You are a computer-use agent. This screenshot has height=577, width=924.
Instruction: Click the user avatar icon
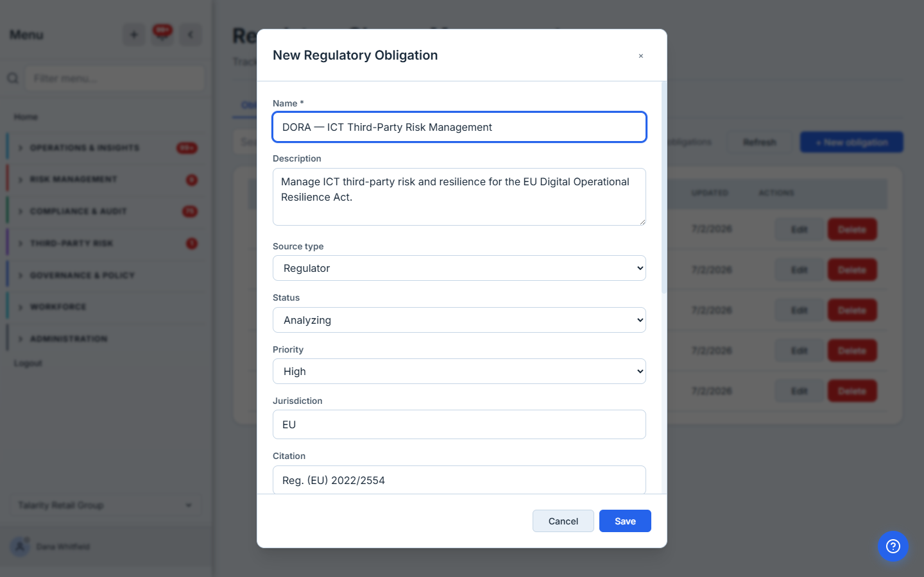click(x=20, y=546)
